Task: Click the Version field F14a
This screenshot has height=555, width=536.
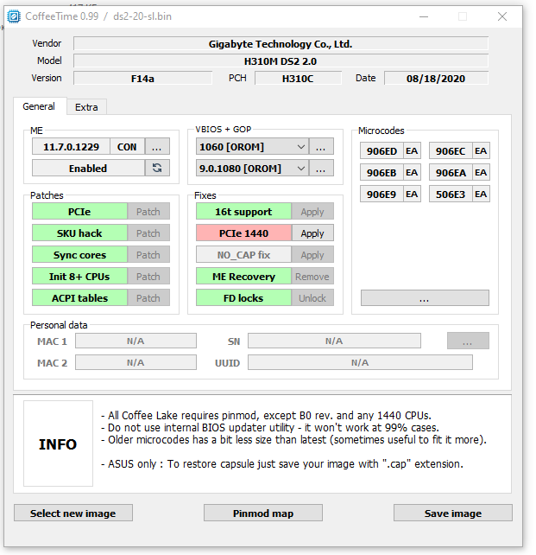Action: point(142,78)
